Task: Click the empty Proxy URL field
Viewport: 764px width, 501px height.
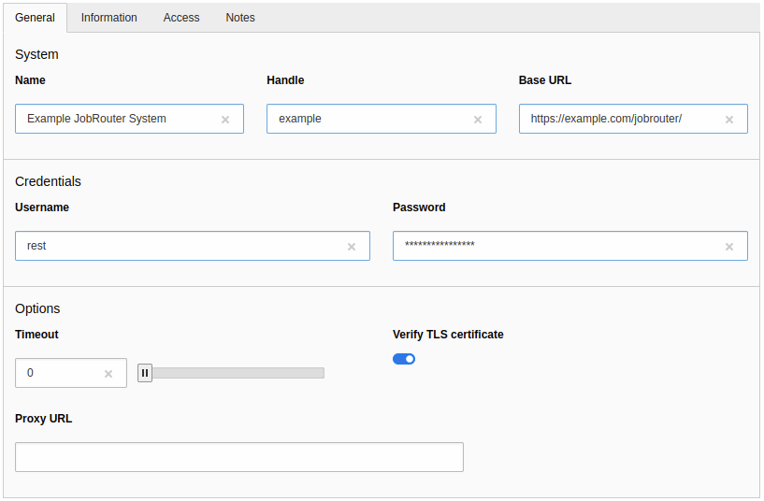Action: point(239,457)
